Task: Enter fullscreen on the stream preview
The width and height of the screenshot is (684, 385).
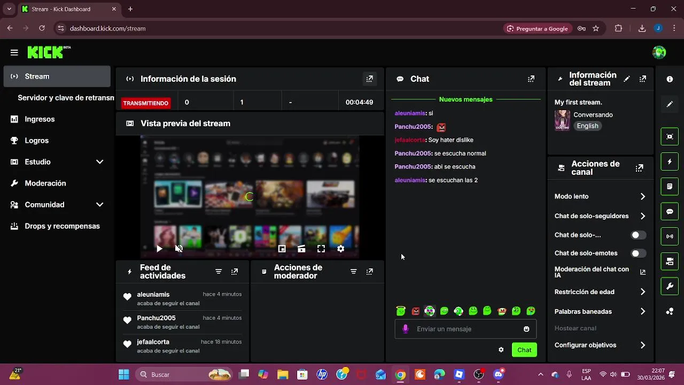Action: (321, 249)
